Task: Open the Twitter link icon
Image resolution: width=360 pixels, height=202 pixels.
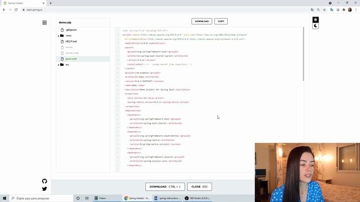Action: pyautogui.click(x=44, y=189)
